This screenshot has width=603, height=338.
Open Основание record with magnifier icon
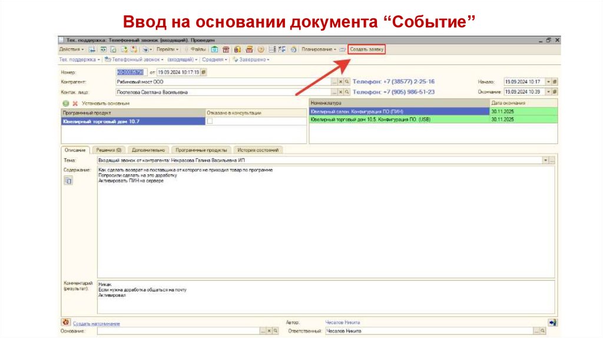[x=276, y=331]
